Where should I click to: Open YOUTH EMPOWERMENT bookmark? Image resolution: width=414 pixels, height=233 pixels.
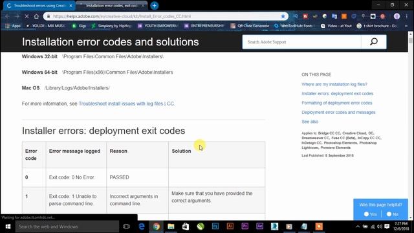pyautogui.click(x=158, y=26)
